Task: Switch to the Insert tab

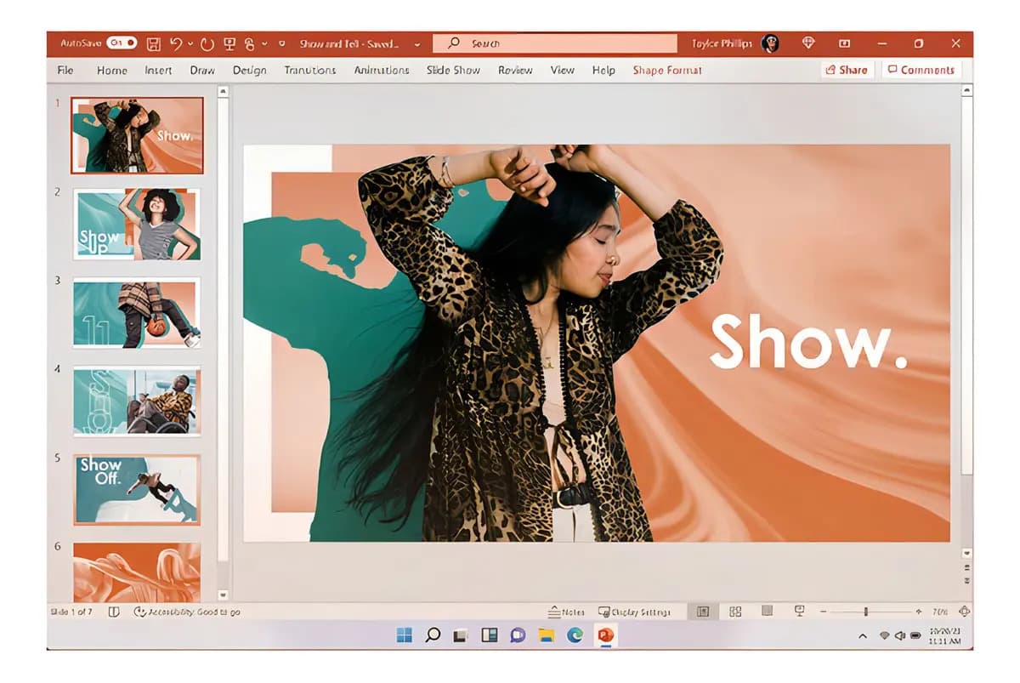Action: tap(158, 71)
